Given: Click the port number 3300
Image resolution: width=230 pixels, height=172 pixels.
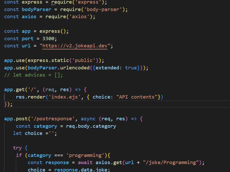Looking at the screenshot, I should tap(48, 38).
